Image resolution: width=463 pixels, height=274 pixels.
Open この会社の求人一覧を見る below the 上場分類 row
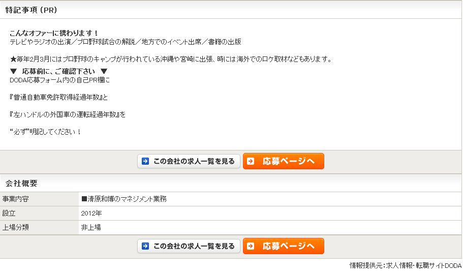(189, 246)
